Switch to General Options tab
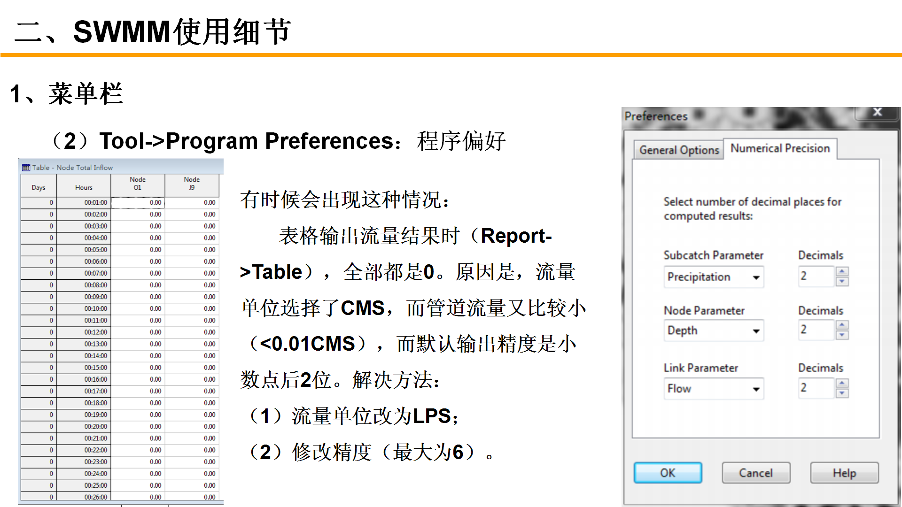 point(679,150)
